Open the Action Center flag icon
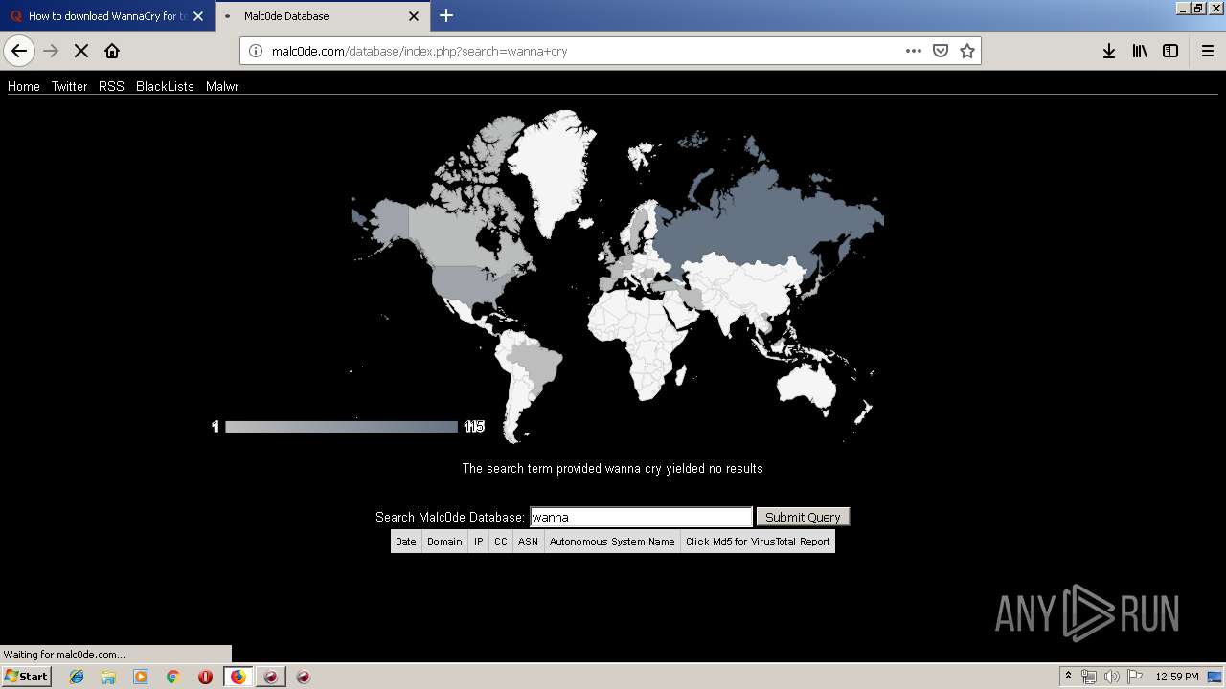Image resolution: width=1226 pixels, height=689 pixels. pos(1134,677)
